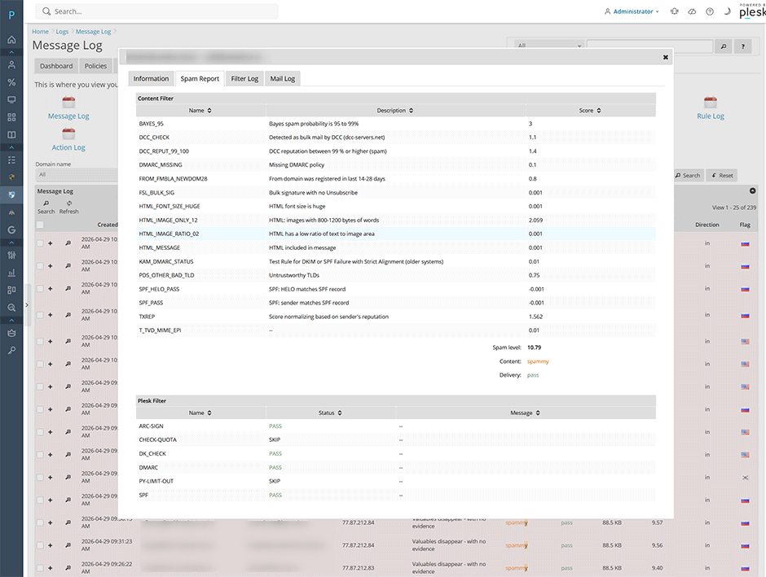This screenshot has height=577, width=766.
Task: Open the percent icon in the sidebar
Action: tap(11, 82)
